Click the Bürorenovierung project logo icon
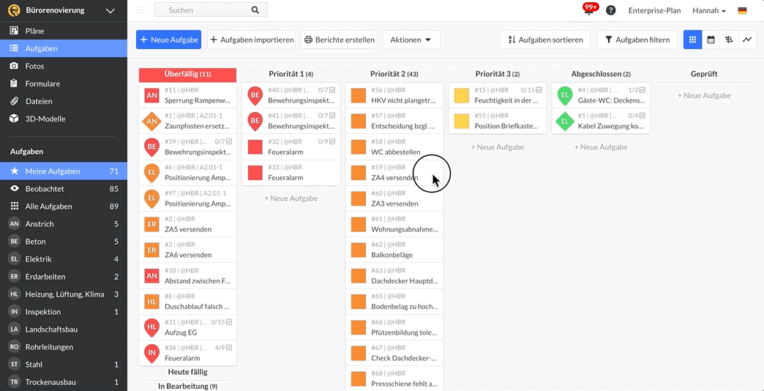Viewport: 764px width, 391px height. pos(14,10)
